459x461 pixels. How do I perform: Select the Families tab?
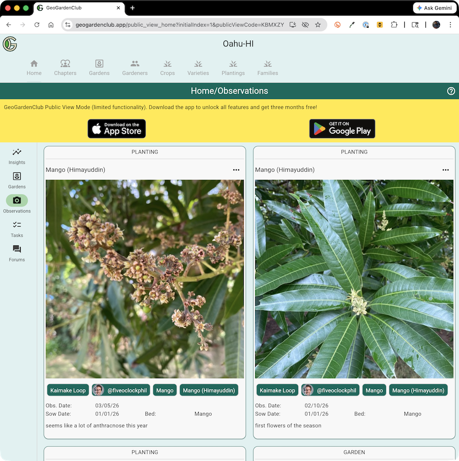pos(268,68)
